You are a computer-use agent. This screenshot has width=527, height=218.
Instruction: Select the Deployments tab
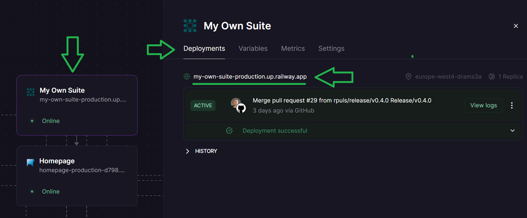(x=204, y=49)
